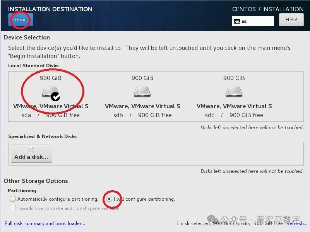Click VMware Virtual S name of sdb disk

point(142,106)
